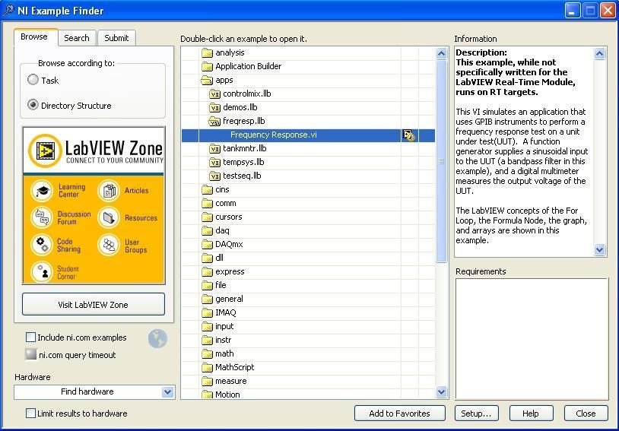Click the tempsys.llb VI library icon

[214, 162]
